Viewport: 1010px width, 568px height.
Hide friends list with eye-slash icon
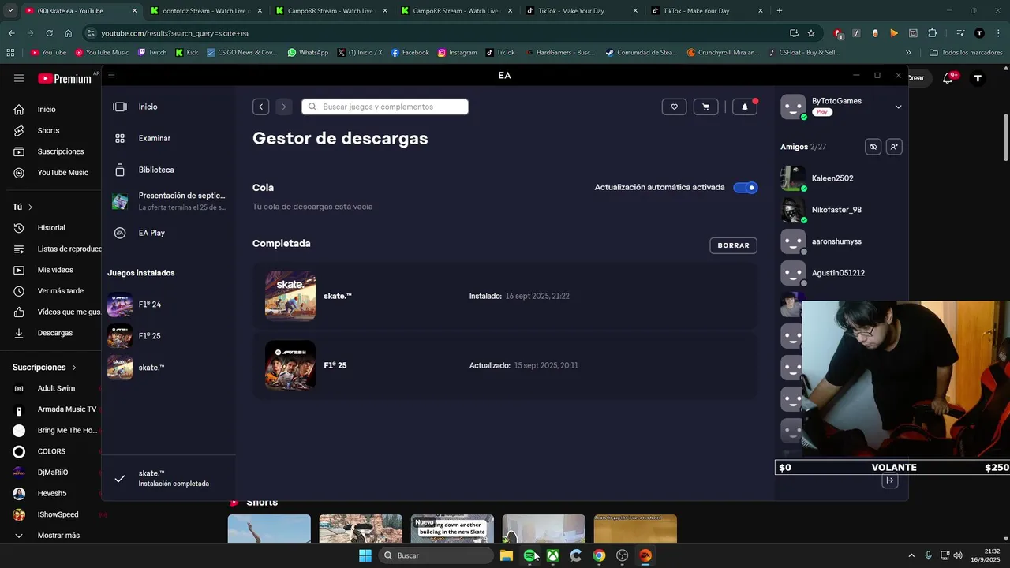click(873, 147)
